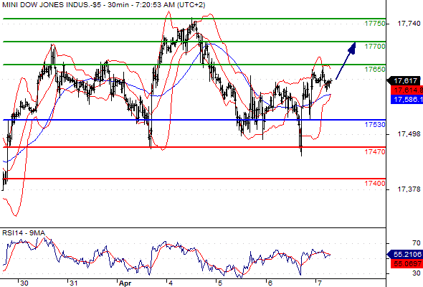Select the 17470 support level label
The image size is (423, 287).
[375, 151]
